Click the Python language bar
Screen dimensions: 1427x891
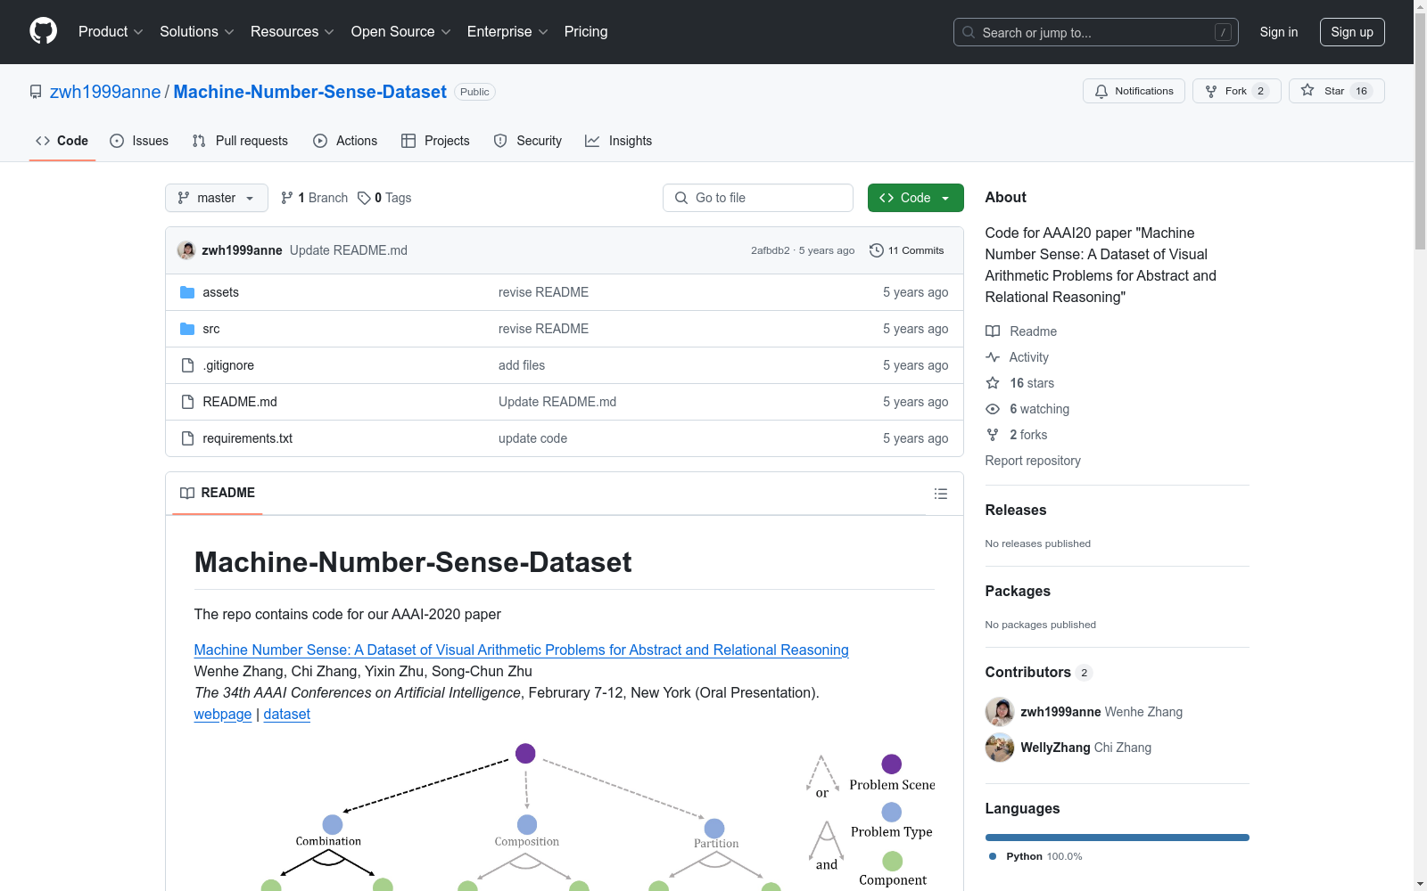coord(1117,838)
